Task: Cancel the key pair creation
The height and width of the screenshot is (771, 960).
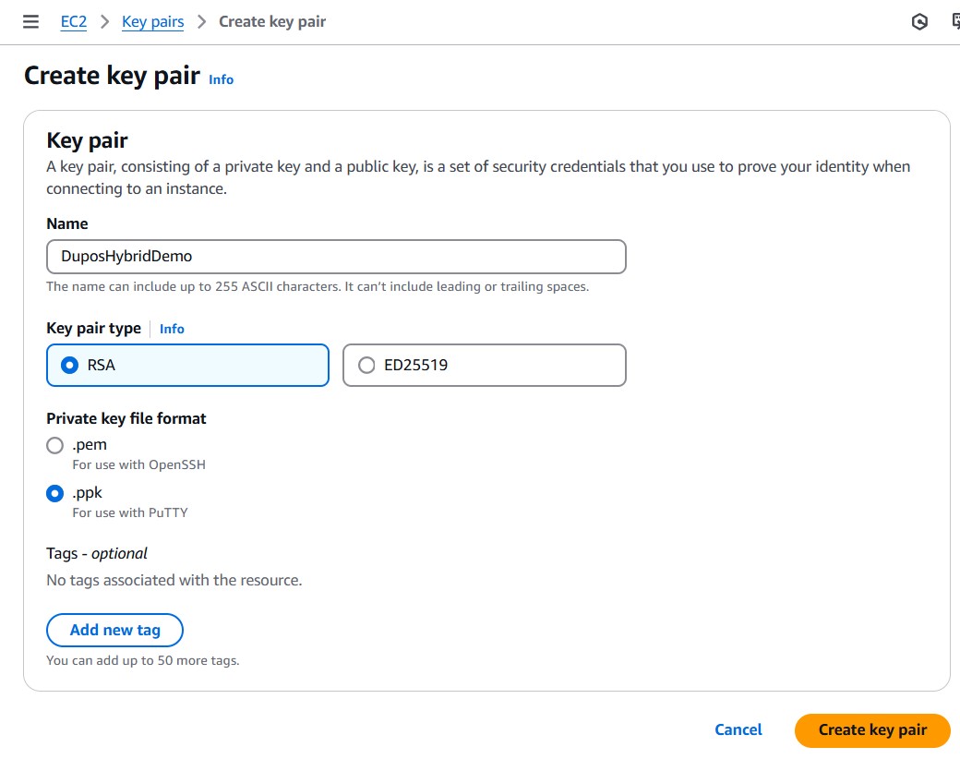Action: pyautogui.click(x=738, y=730)
